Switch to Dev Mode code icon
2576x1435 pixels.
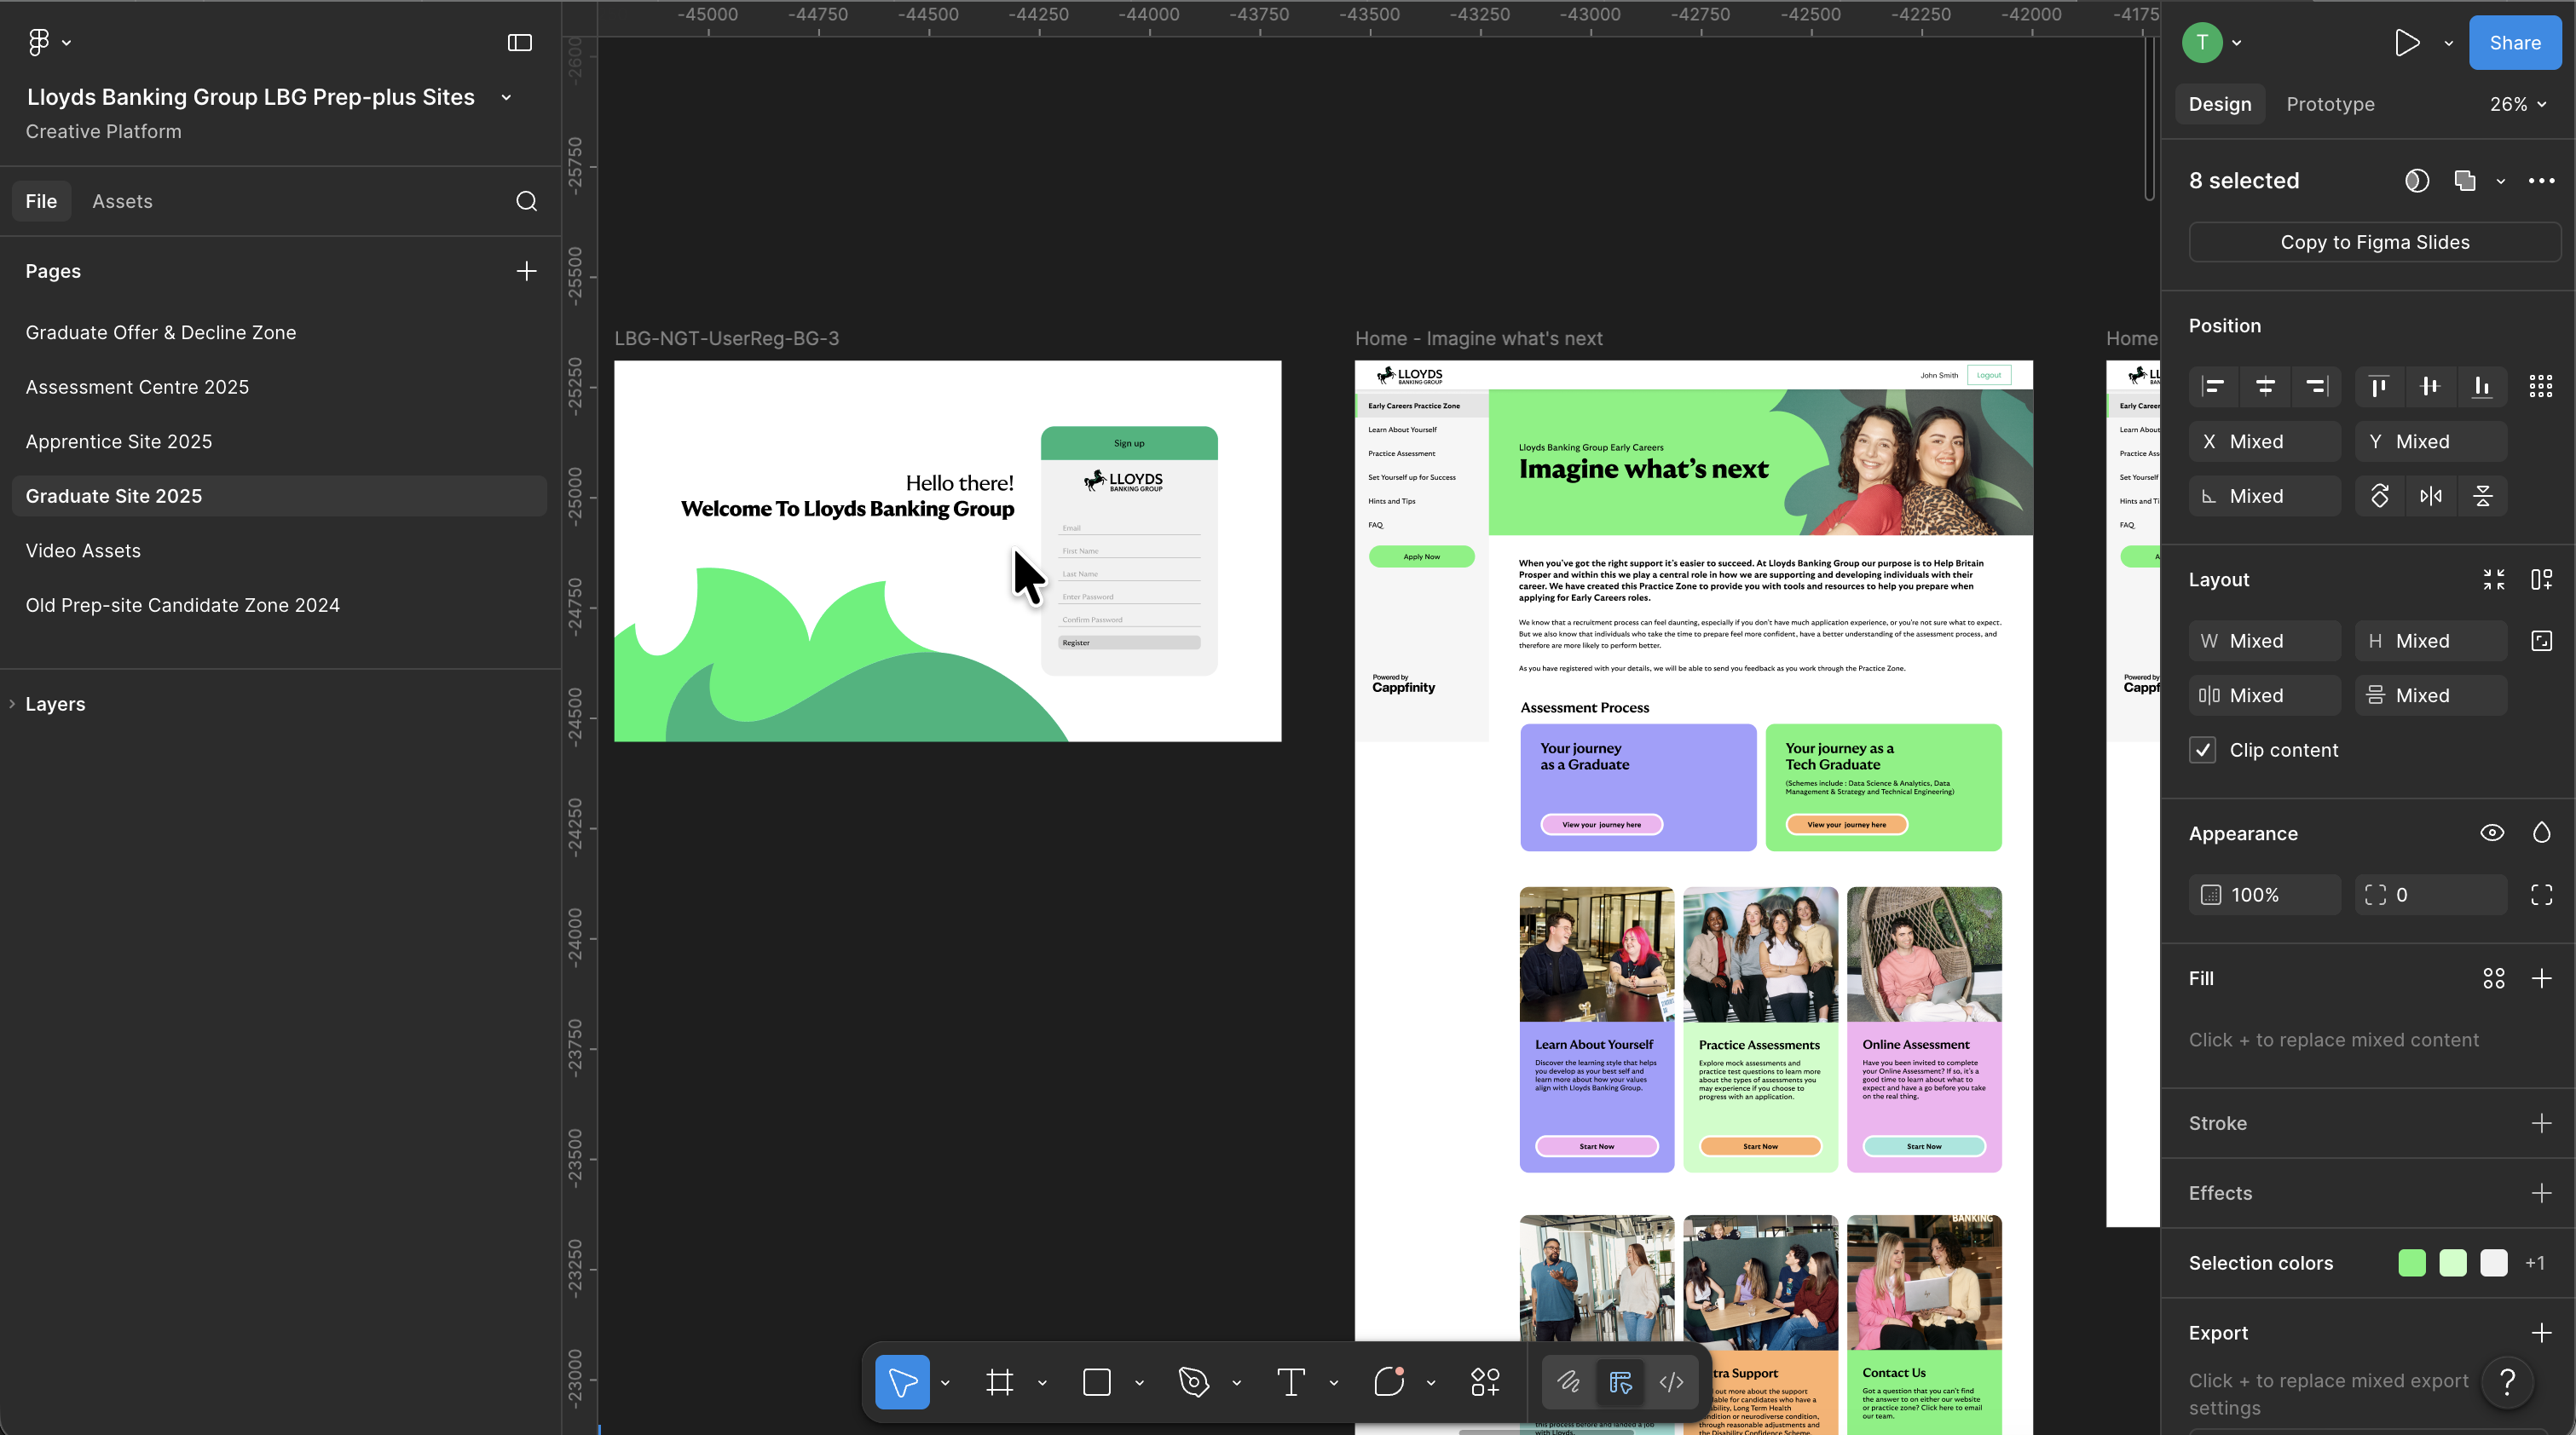1671,1382
